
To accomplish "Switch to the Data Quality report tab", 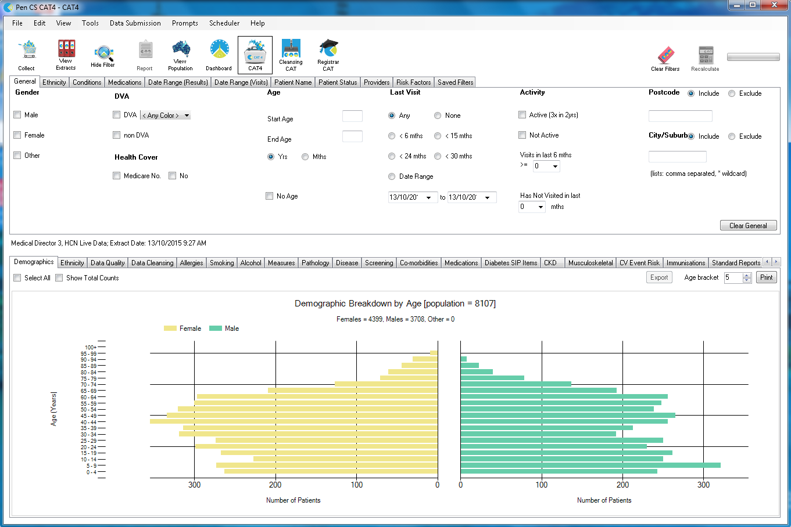I will pos(108,263).
